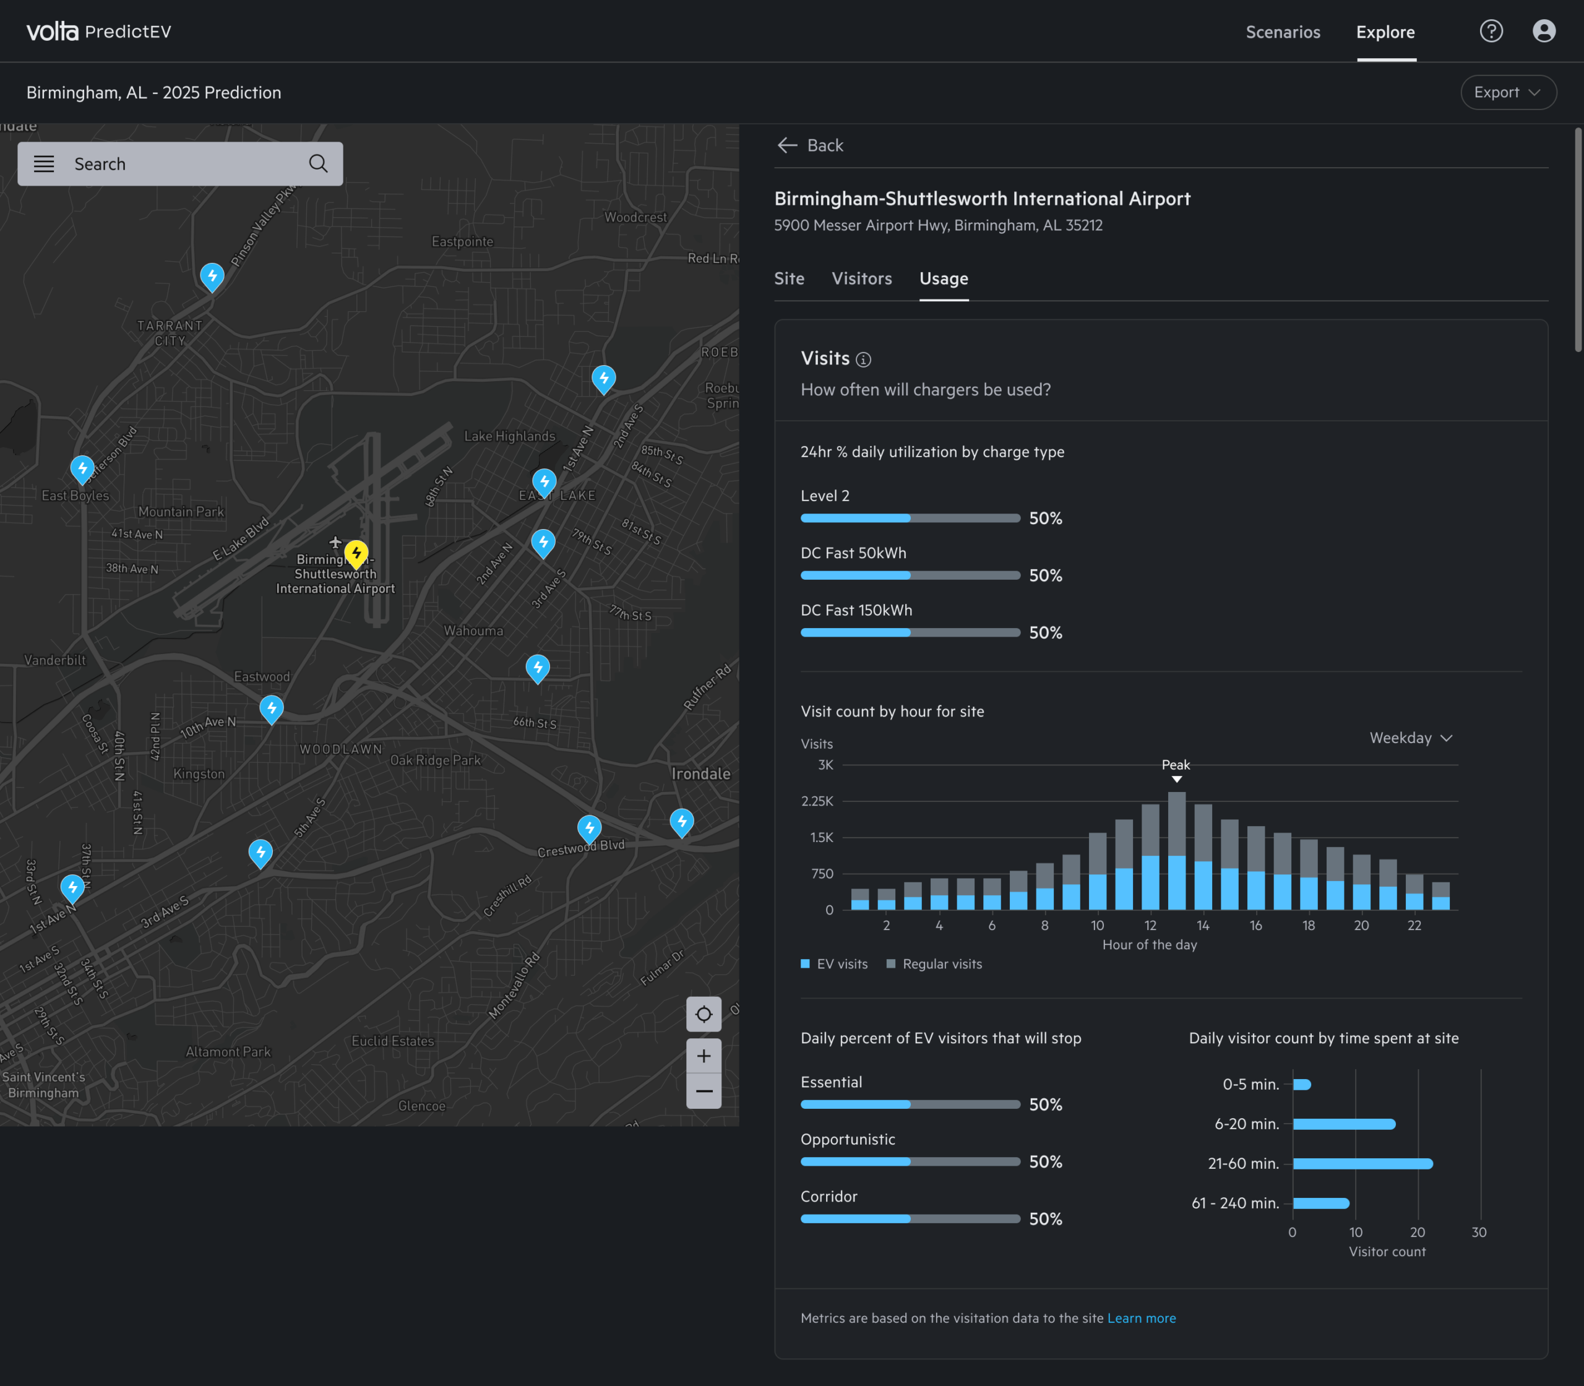
Task: Switch to the Visitors tab
Action: 861,278
